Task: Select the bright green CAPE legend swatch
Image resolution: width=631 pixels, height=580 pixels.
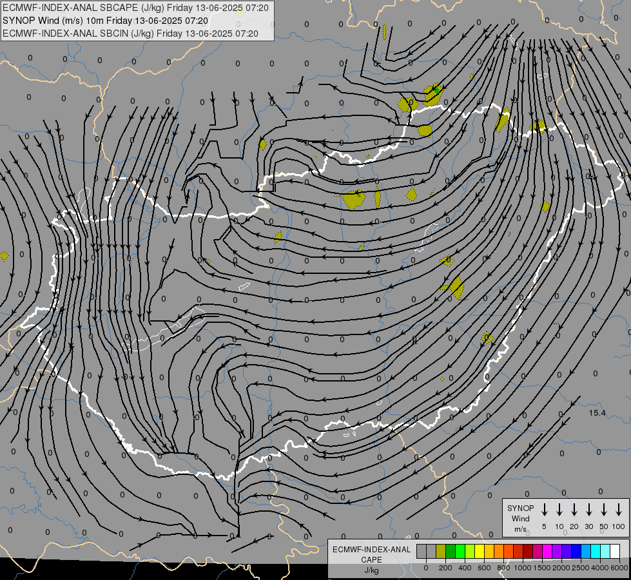Action: pyautogui.click(x=460, y=551)
